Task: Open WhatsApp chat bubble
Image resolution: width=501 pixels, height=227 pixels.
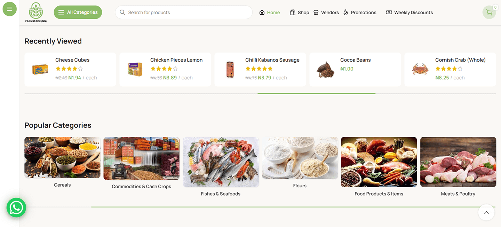Action: (16, 208)
